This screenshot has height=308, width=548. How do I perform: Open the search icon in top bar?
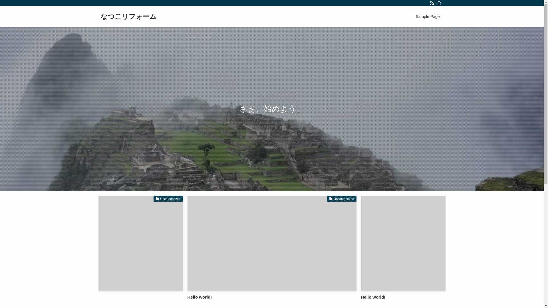(439, 3)
